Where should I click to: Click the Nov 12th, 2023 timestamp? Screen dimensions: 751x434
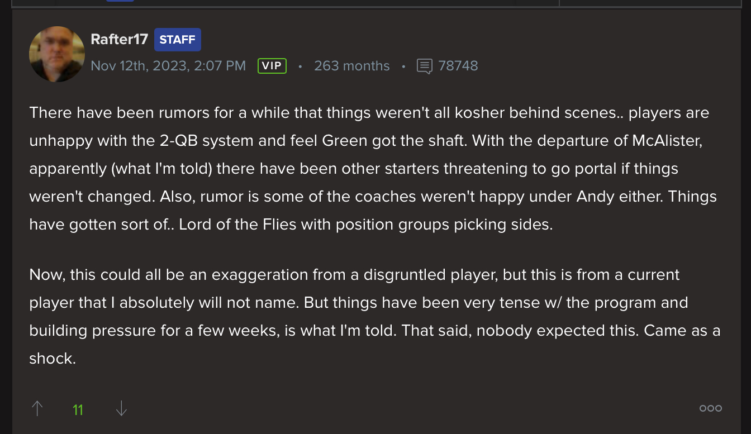[x=168, y=66]
